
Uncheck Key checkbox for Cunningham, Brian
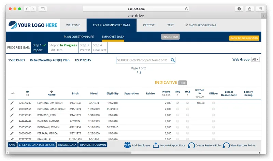177,103
